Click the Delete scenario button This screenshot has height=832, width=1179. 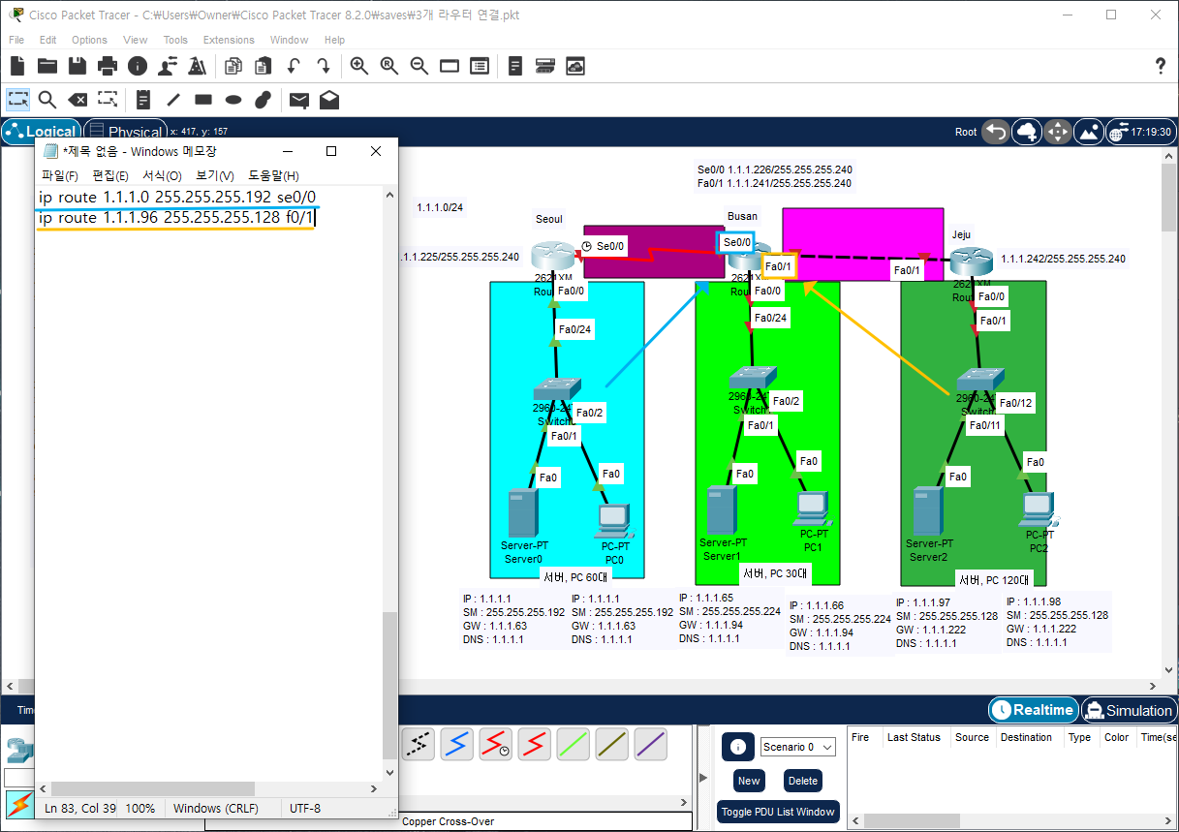point(803,781)
